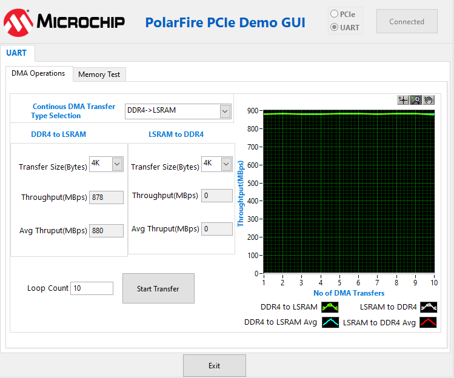Viewport: 454px width, 378px height.
Task: Click the 900 value on the throughput axis
Action: (x=253, y=111)
